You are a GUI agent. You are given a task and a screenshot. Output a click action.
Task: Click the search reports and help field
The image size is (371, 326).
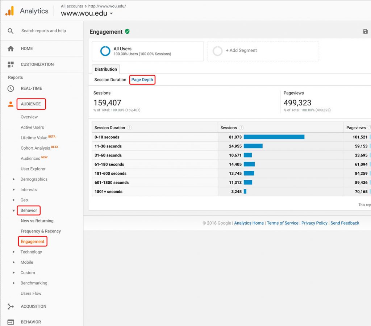tap(43, 31)
